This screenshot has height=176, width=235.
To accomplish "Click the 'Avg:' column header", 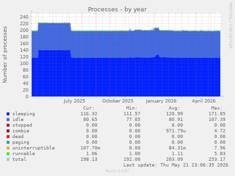I will point(174,108).
